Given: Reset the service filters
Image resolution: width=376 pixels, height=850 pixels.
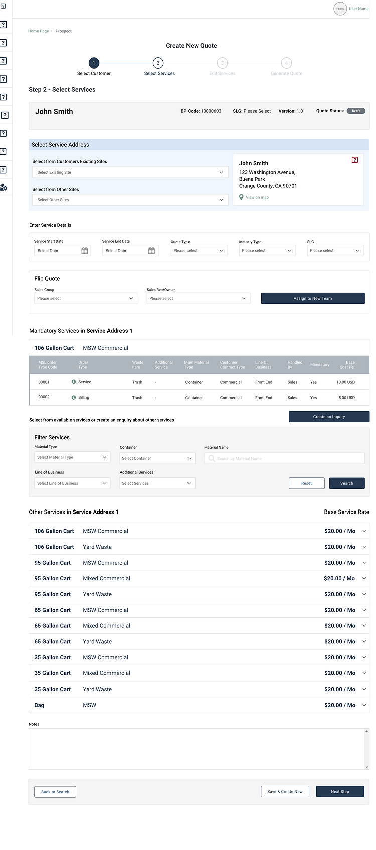Looking at the screenshot, I should pos(306,483).
